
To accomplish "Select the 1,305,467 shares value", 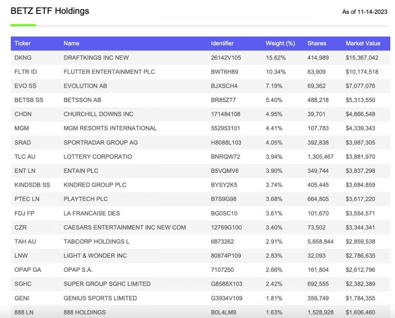I will pos(320,157).
